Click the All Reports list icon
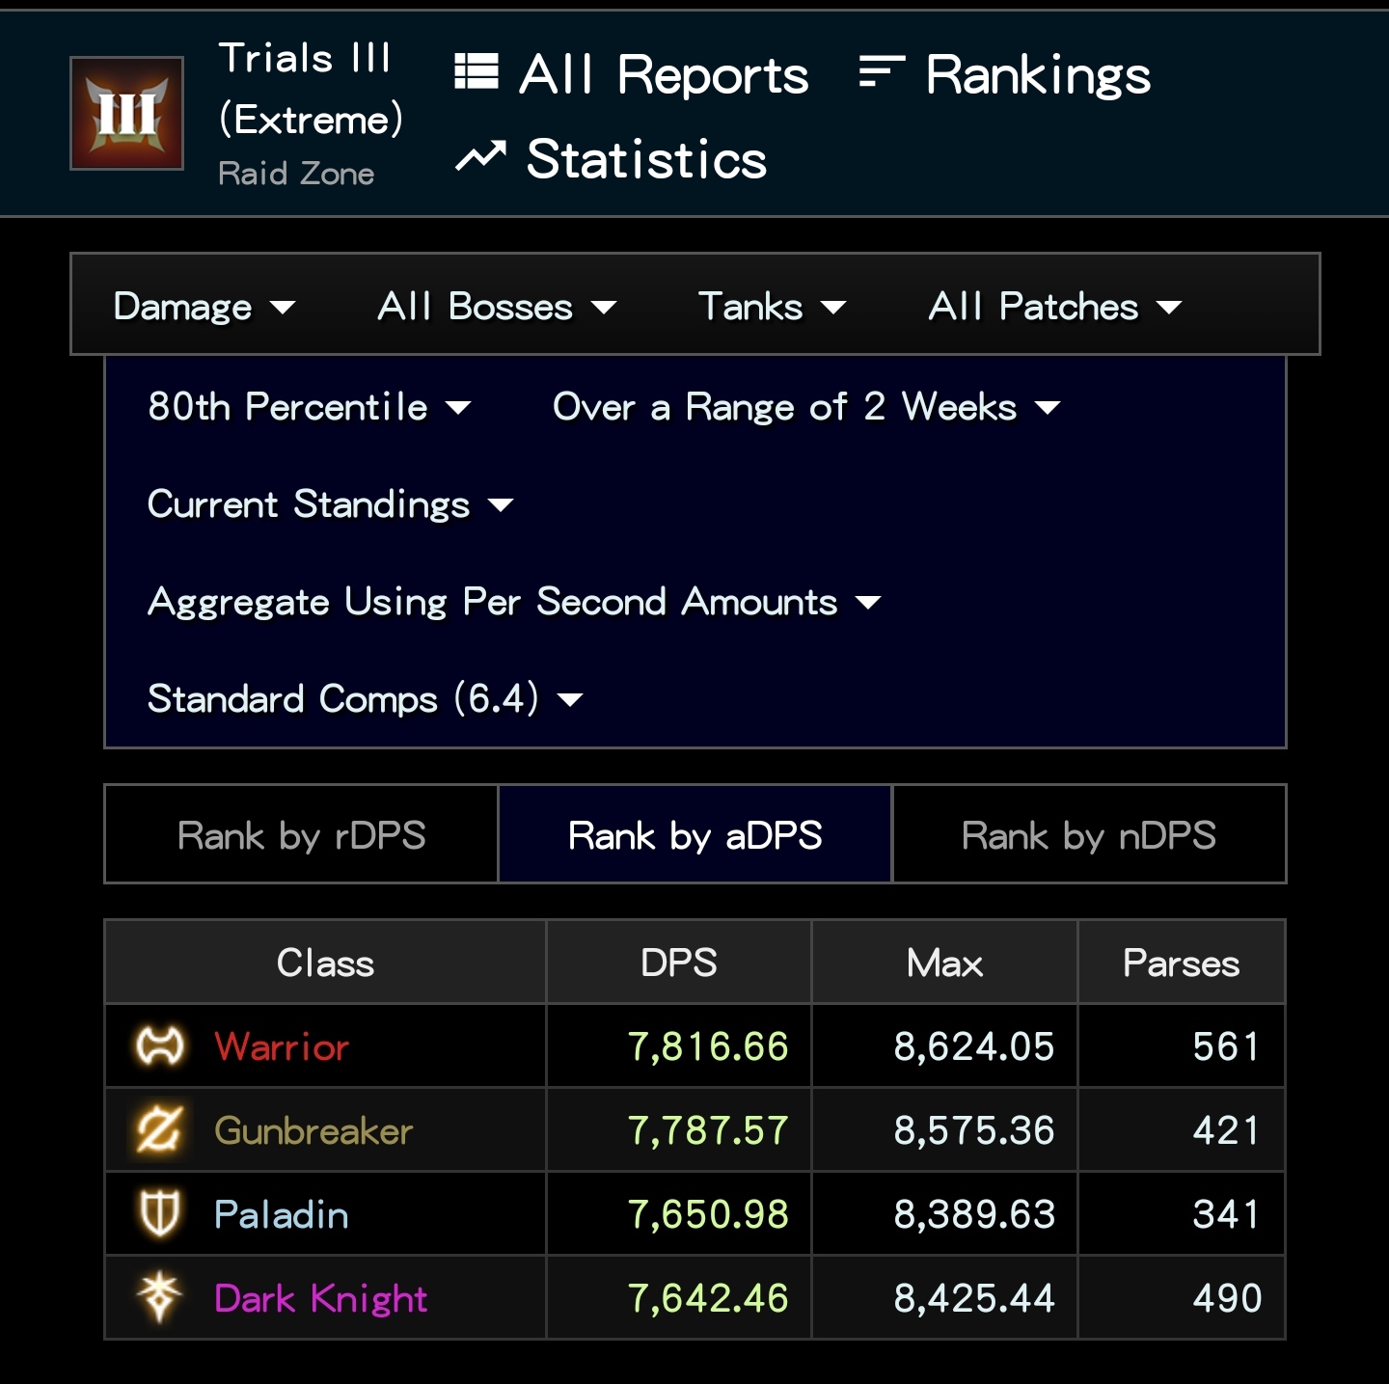Screen dimensions: 1389x1384 coord(477,71)
